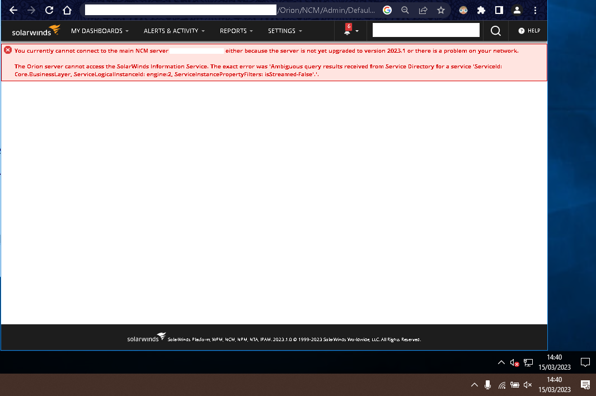Open the ALERTS & ACTIVITY menu
This screenshot has width=596, height=396.
174,31
